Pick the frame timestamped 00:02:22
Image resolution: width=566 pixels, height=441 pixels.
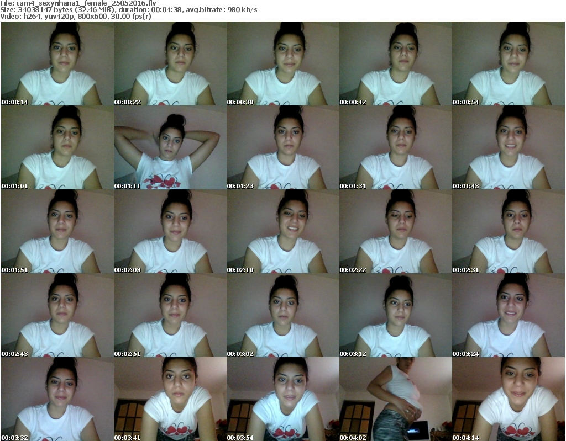click(396, 231)
